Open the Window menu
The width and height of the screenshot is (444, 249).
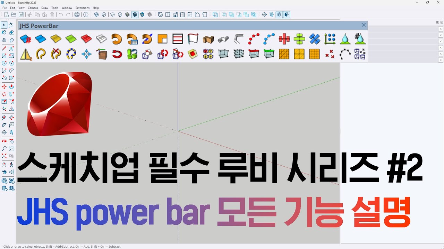(67, 8)
